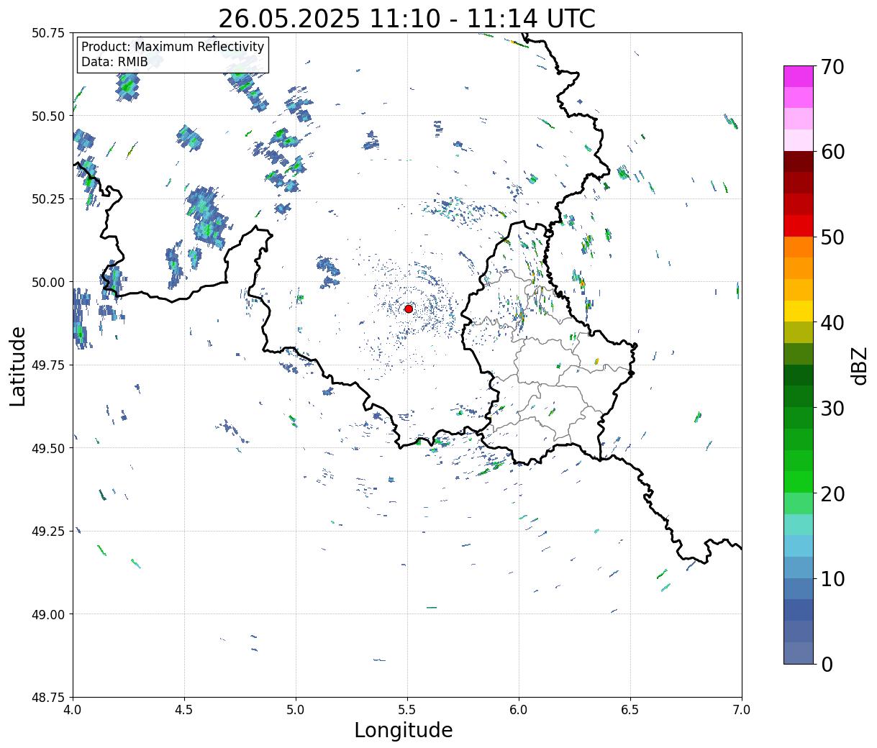Select the yellow colorbar segment above 40
877x748 pixels.
click(799, 311)
